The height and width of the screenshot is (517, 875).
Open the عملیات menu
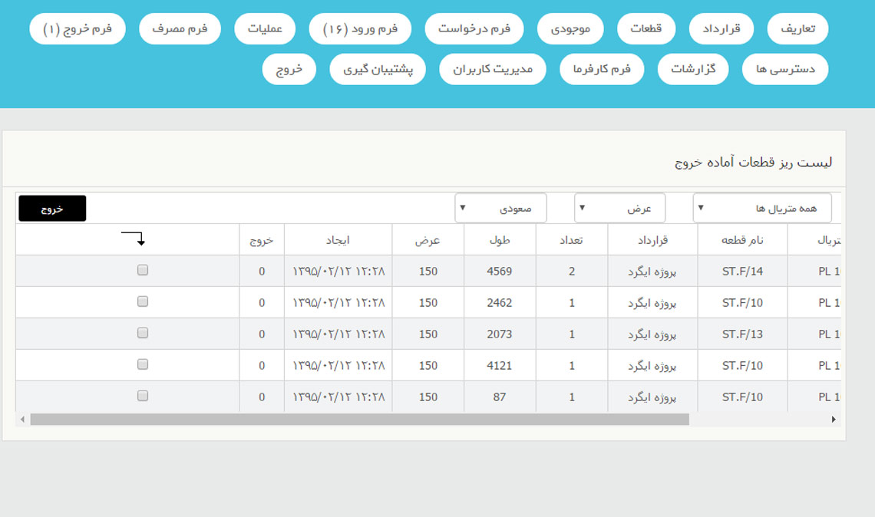click(265, 28)
